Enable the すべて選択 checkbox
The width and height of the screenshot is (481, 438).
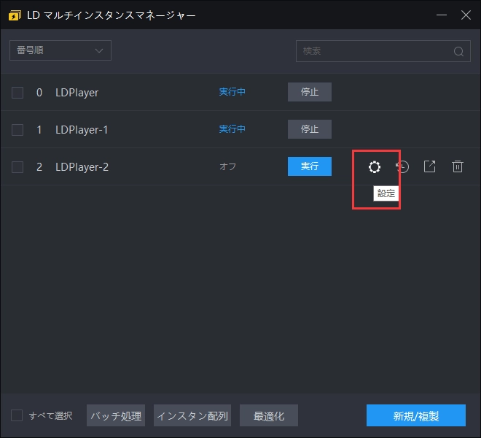pyautogui.click(x=17, y=415)
